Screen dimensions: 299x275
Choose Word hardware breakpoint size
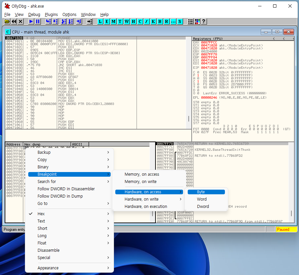coord(206,199)
